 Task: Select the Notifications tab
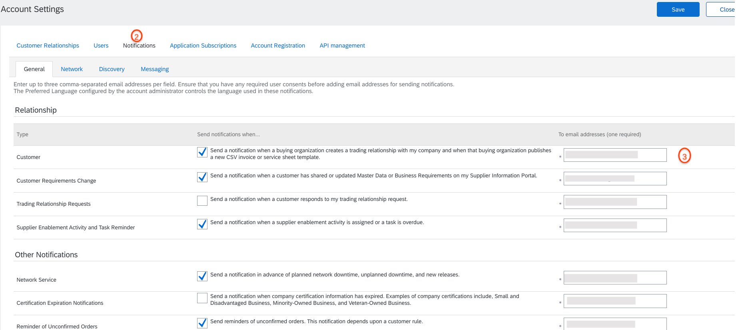click(139, 46)
